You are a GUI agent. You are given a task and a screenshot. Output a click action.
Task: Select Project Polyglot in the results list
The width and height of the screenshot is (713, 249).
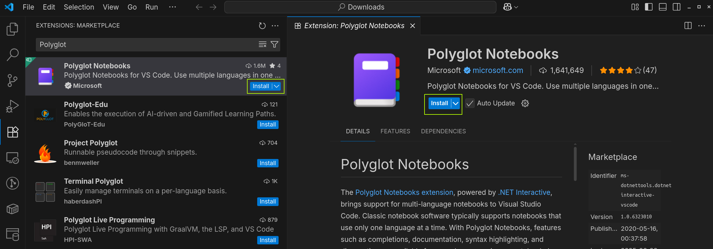[156, 153]
